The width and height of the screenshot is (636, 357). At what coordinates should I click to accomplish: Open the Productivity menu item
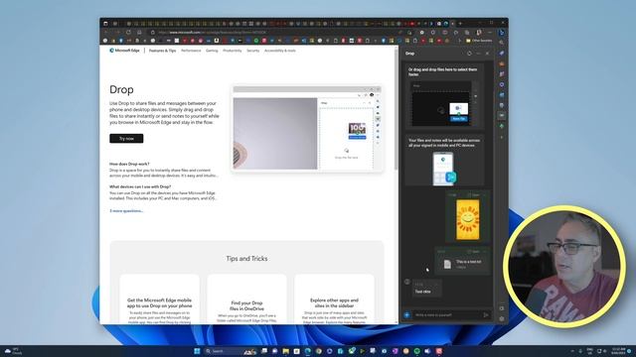(233, 51)
